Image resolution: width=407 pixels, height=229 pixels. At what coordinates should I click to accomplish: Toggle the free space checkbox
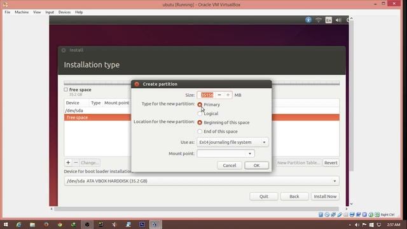coord(66,89)
